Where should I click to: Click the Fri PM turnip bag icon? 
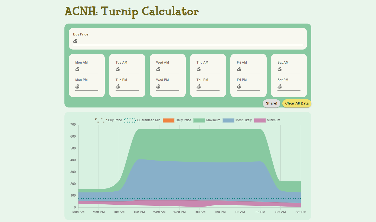(239, 87)
